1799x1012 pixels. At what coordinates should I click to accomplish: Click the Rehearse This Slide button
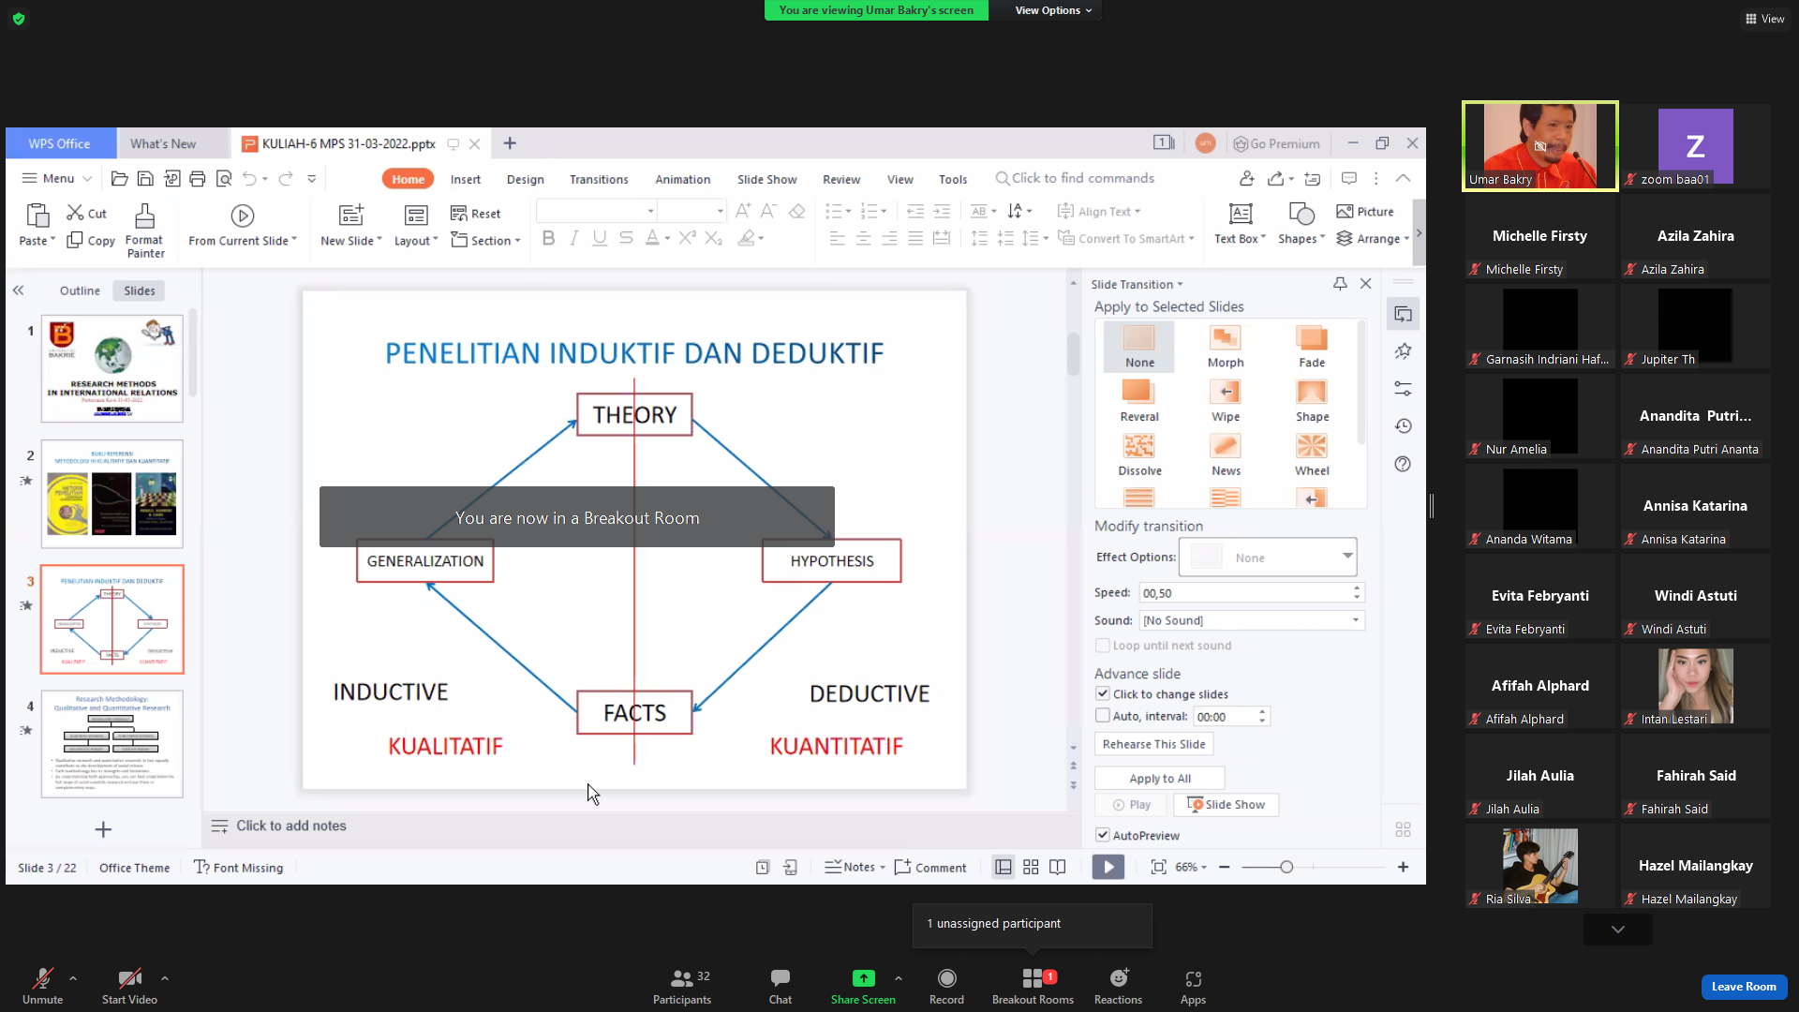pyautogui.click(x=1154, y=744)
